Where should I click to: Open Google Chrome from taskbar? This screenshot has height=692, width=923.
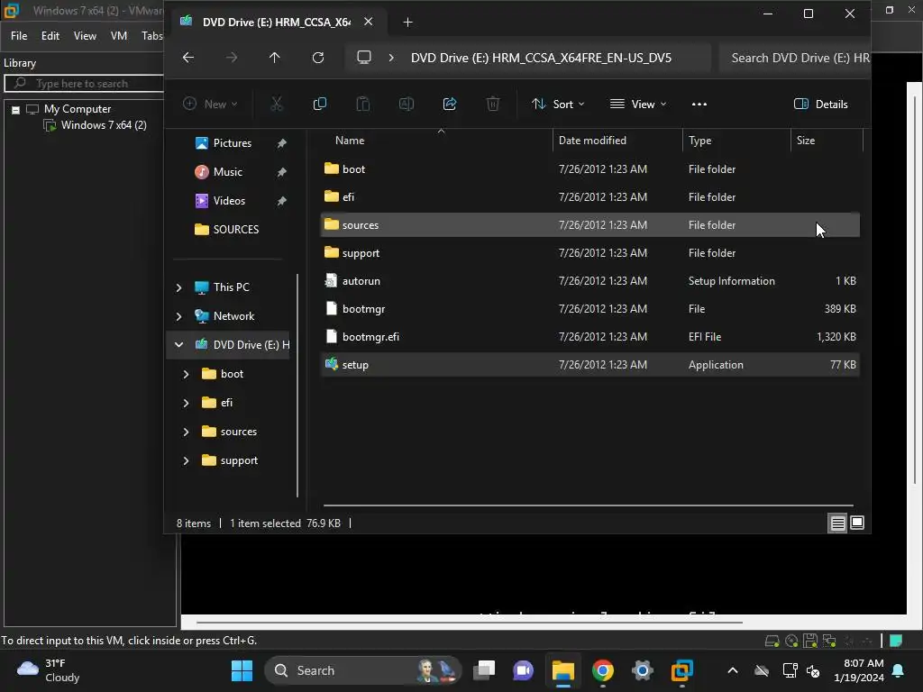603,670
